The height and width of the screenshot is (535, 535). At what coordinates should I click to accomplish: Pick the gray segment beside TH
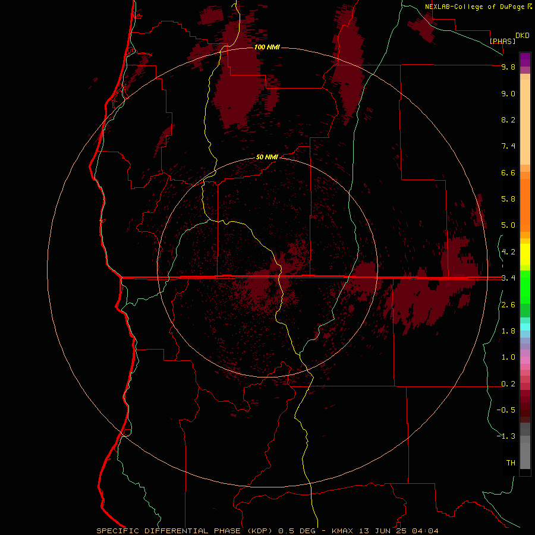(x=525, y=455)
